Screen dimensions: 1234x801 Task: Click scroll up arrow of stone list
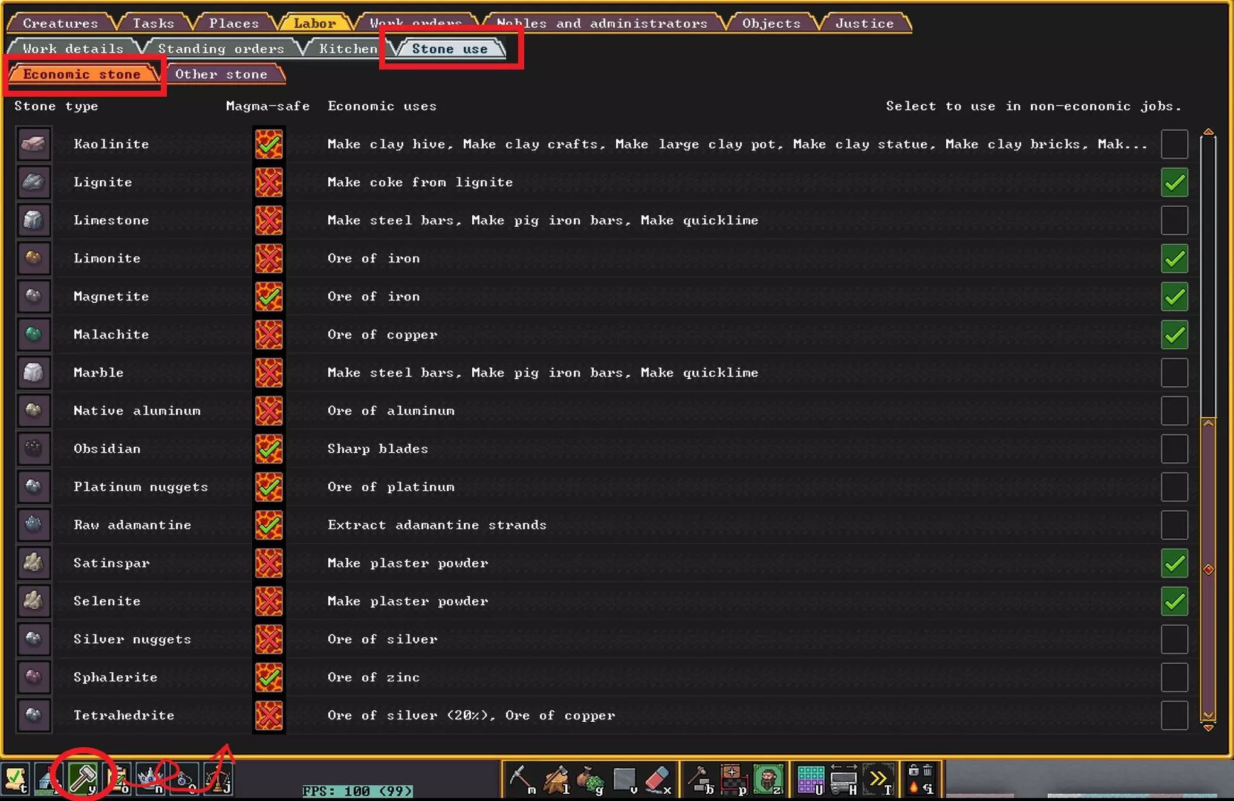(x=1208, y=132)
